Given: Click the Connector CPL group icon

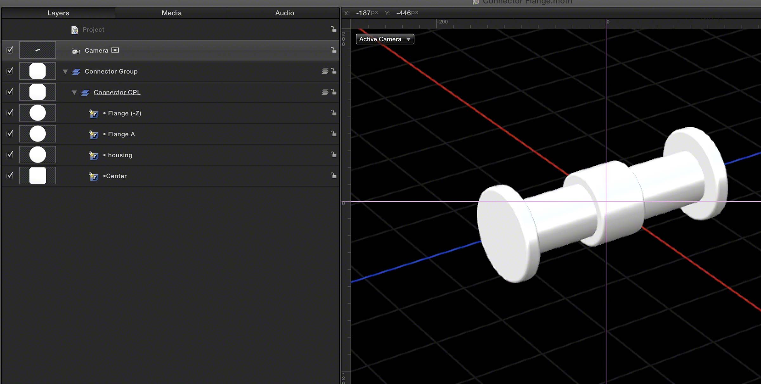Looking at the screenshot, I should 85,93.
